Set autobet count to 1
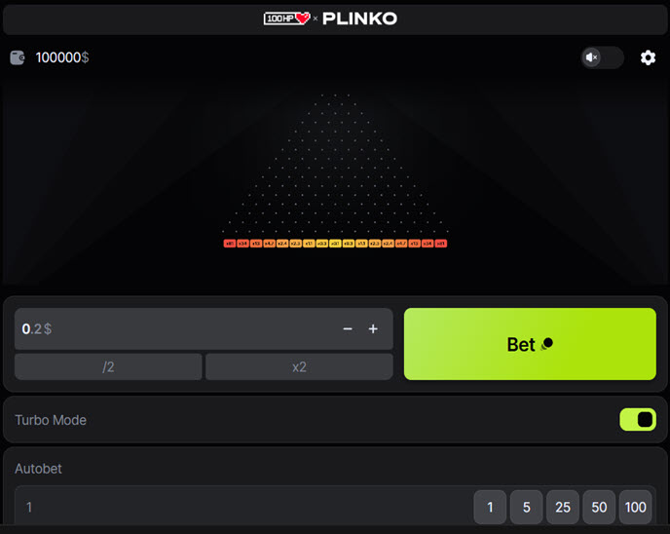The image size is (670, 534). (490, 507)
